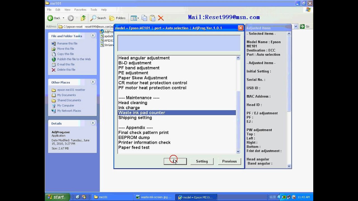The height and width of the screenshot is (201, 358).
Task: Open the Favorites menu
Action: click(x=80, y=10)
